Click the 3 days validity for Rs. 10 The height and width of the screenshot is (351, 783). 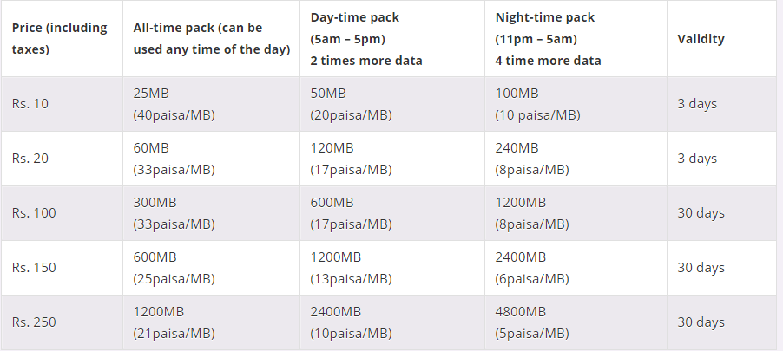[x=721, y=104]
